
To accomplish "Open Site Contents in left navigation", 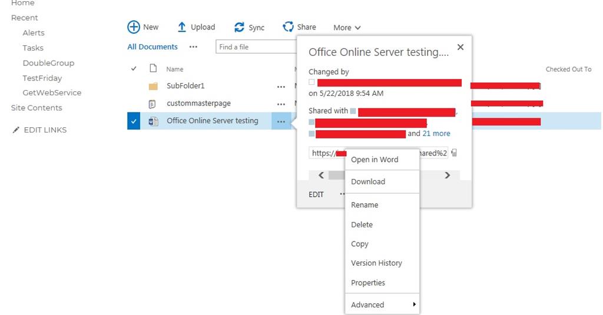I will [36, 108].
